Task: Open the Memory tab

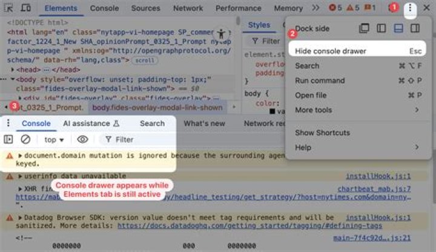Action: (288, 8)
